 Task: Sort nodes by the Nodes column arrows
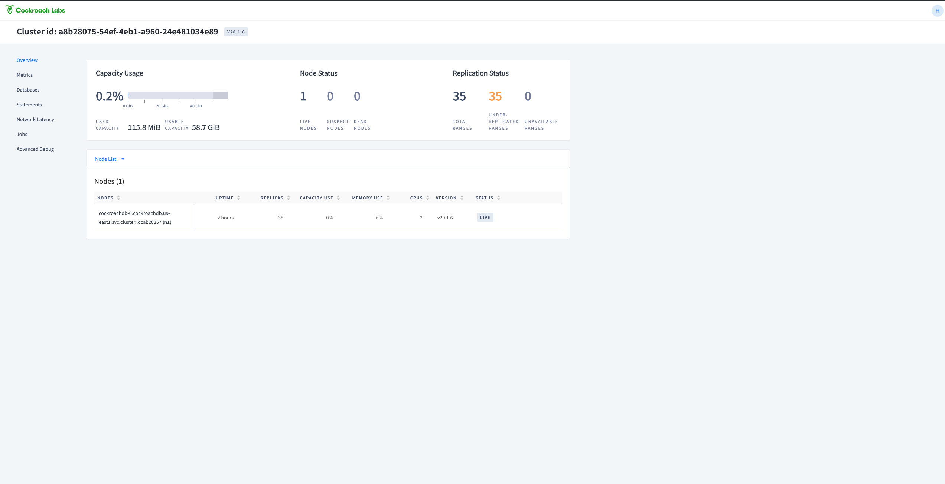click(x=118, y=198)
